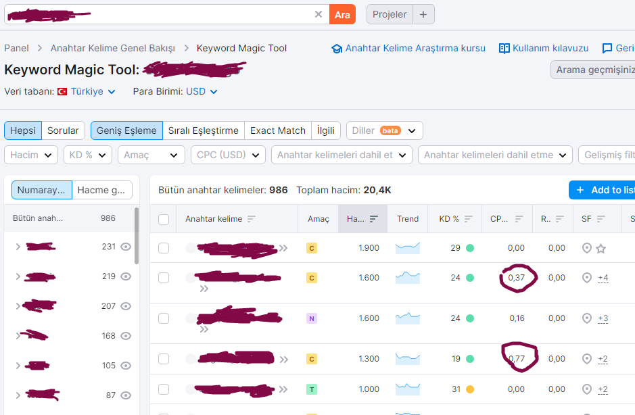Click the graduation cap course icon
This screenshot has width=635, height=415.
click(337, 49)
